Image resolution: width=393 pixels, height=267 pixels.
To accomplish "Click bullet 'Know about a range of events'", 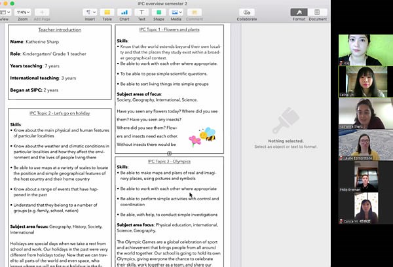I will tap(56, 192).
